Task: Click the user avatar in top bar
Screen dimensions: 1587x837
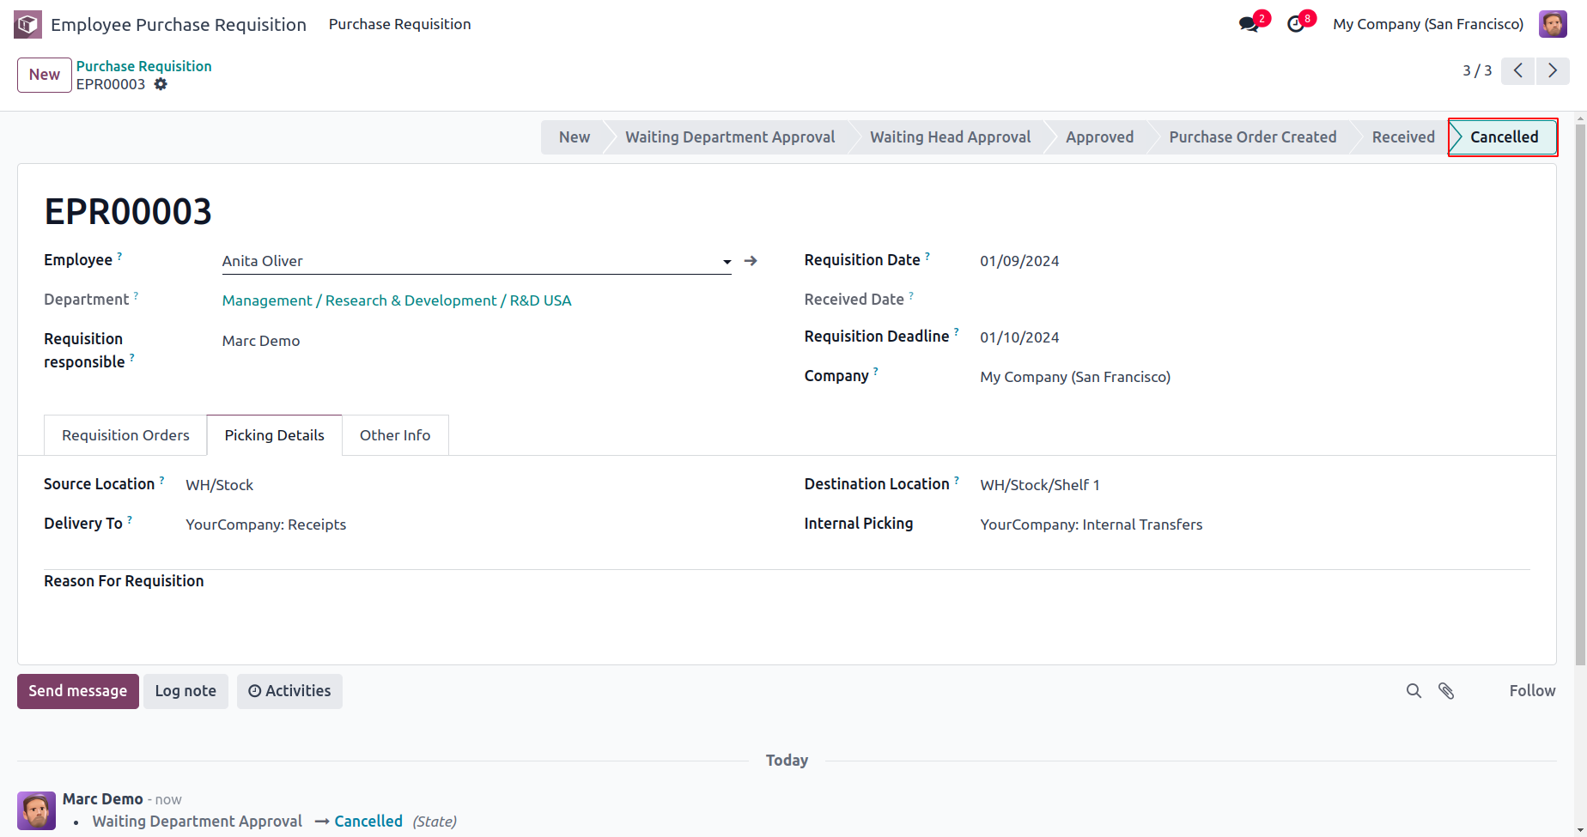Action: 1553,24
